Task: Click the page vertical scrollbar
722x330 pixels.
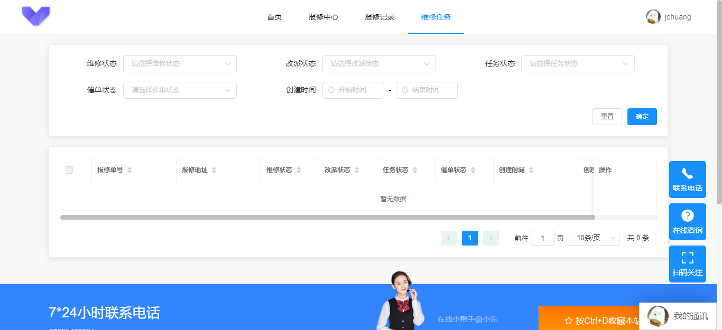Action: pos(719,102)
